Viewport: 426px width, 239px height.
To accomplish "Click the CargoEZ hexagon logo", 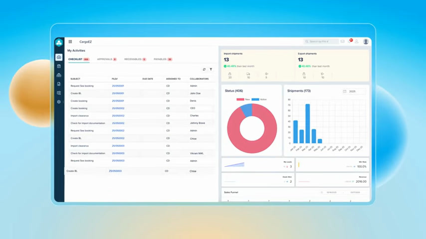I will pyautogui.click(x=59, y=43).
